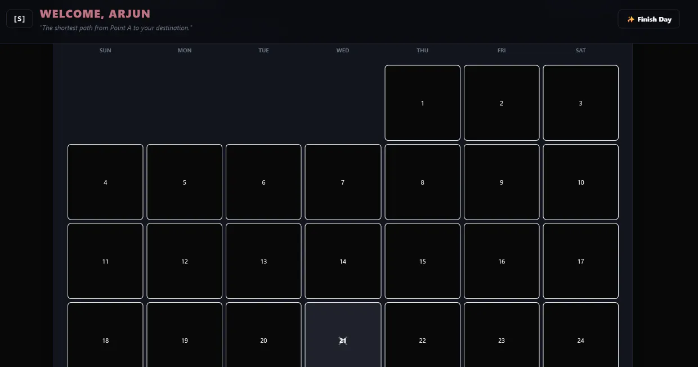Open day 2 calendar cell
The image size is (698, 367).
pyautogui.click(x=502, y=103)
